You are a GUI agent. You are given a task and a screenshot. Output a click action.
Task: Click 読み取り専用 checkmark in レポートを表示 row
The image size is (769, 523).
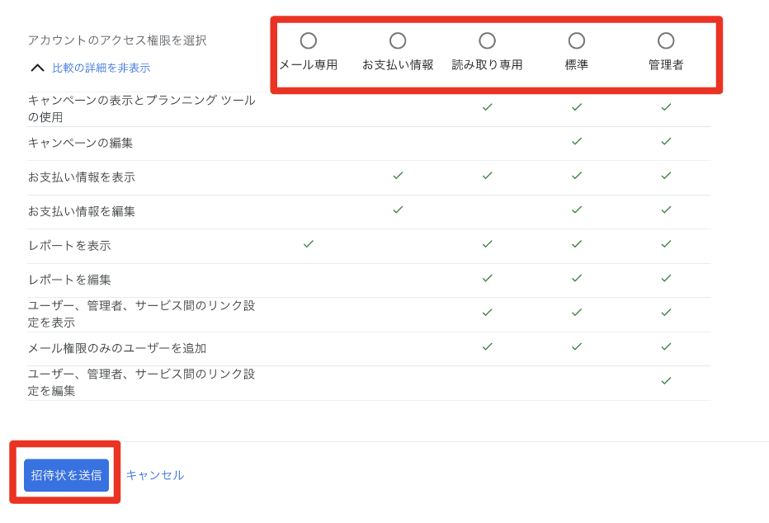[487, 243]
